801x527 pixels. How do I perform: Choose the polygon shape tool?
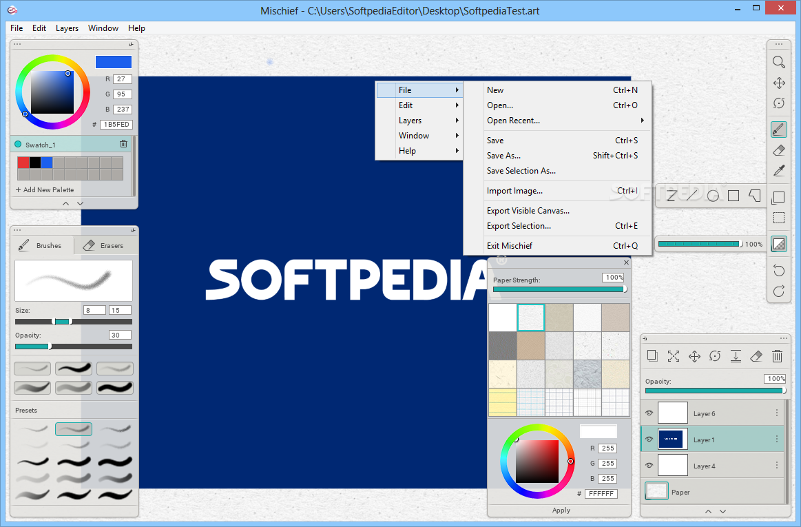click(755, 196)
